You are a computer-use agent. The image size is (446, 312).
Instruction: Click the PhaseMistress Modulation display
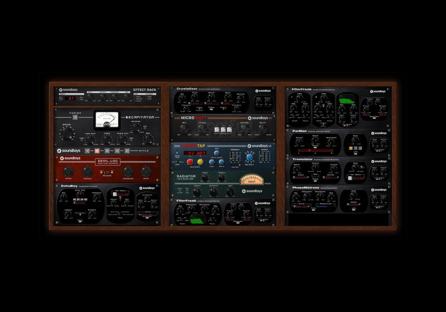point(325,206)
